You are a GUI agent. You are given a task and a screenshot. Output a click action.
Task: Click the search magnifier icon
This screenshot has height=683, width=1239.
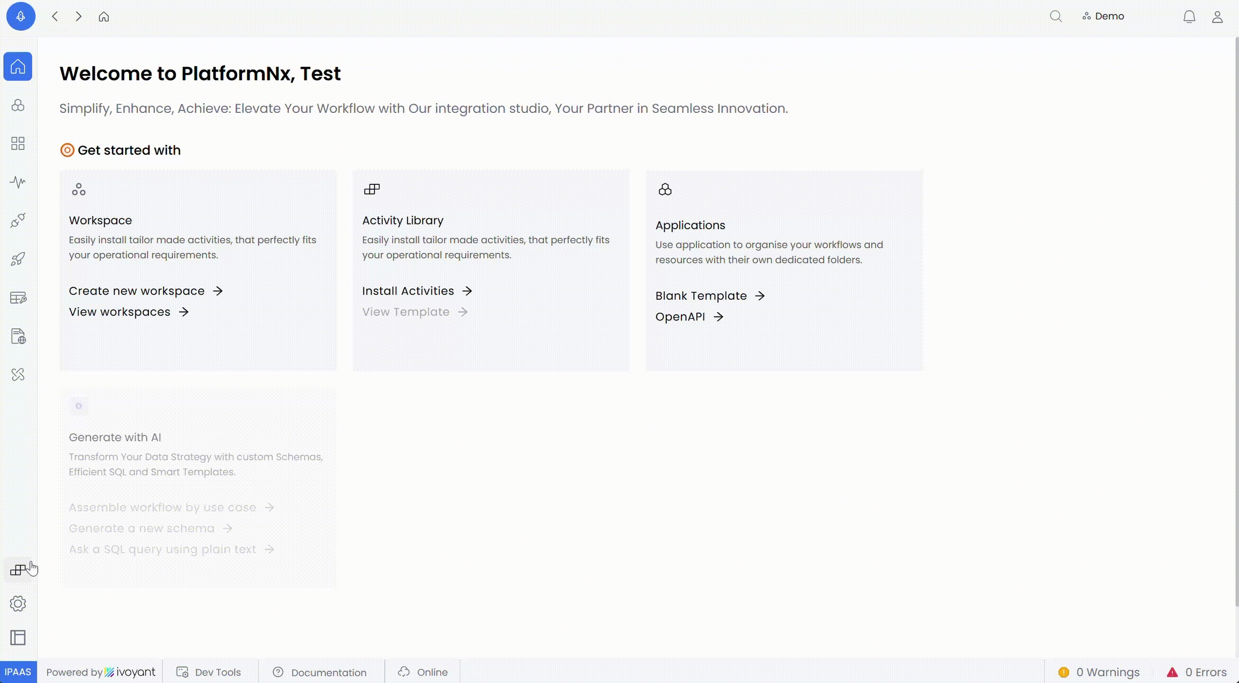1056,17
